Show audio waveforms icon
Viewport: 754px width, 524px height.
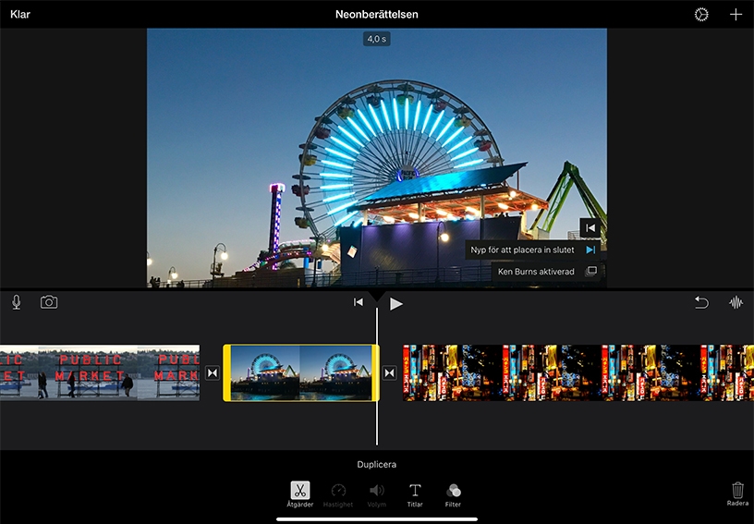[x=736, y=302]
